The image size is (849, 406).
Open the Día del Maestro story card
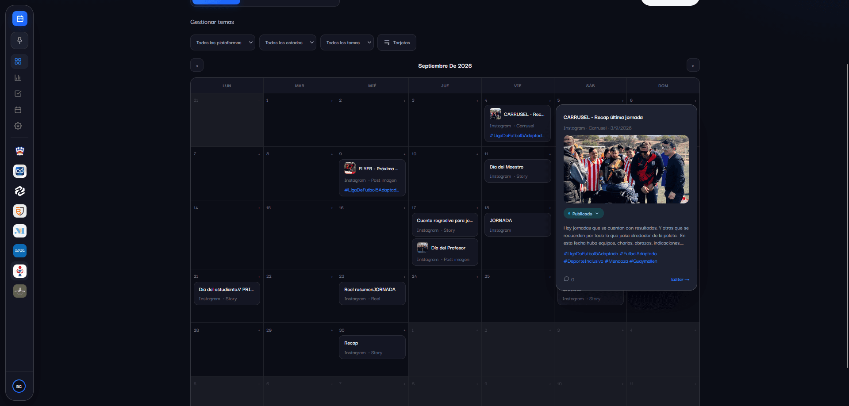pyautogui.click(x=518, y=171)
